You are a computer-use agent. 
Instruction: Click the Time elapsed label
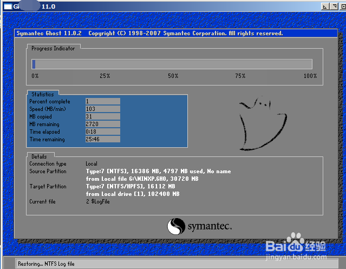[x=44, y=132]
